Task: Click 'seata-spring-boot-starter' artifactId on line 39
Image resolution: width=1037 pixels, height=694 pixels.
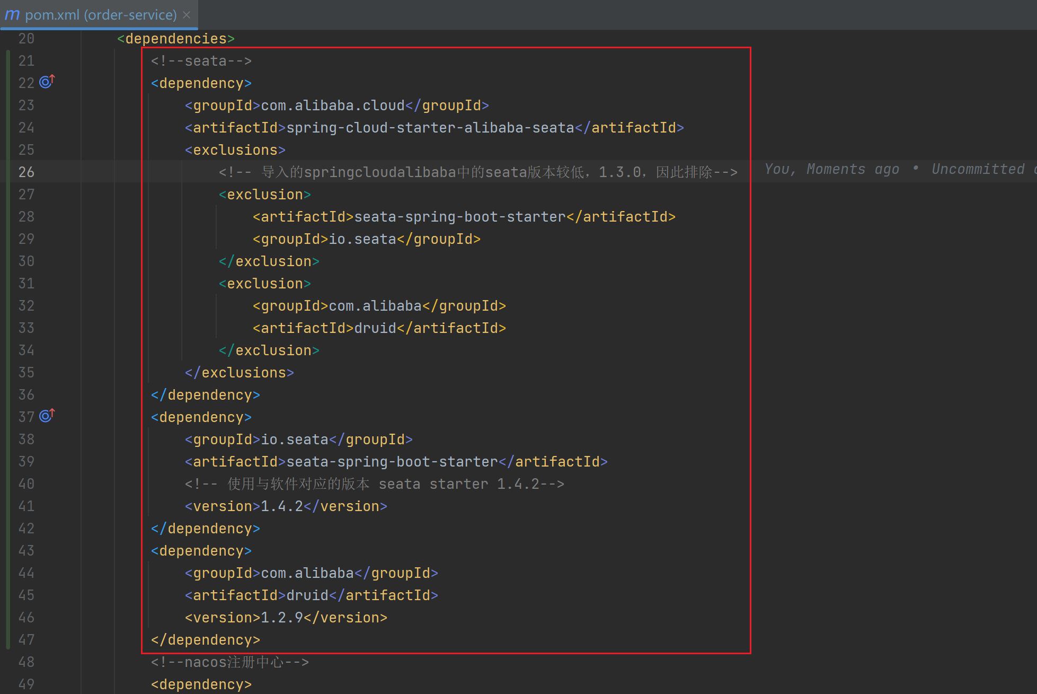Action: tap(392, 462)
